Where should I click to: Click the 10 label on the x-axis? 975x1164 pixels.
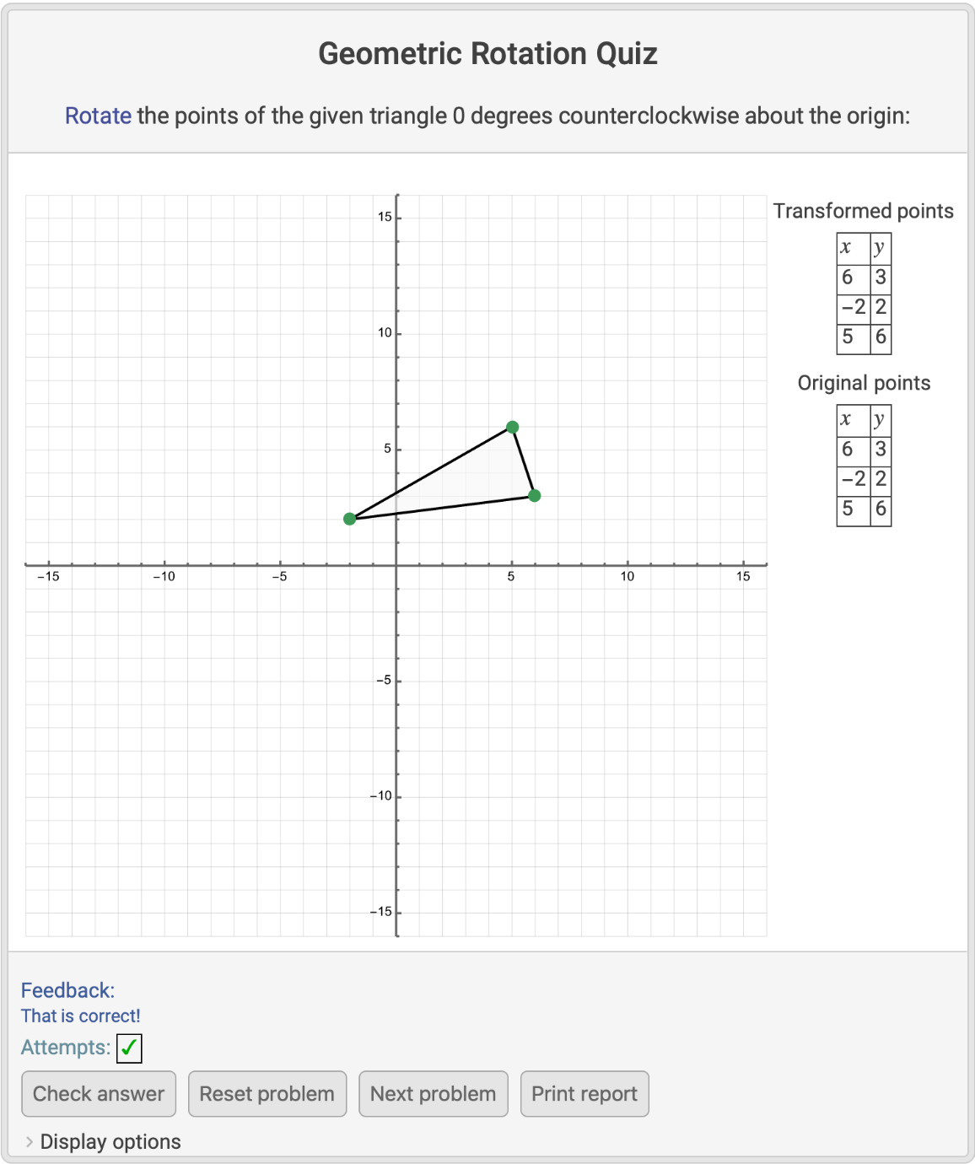point(628,577)
